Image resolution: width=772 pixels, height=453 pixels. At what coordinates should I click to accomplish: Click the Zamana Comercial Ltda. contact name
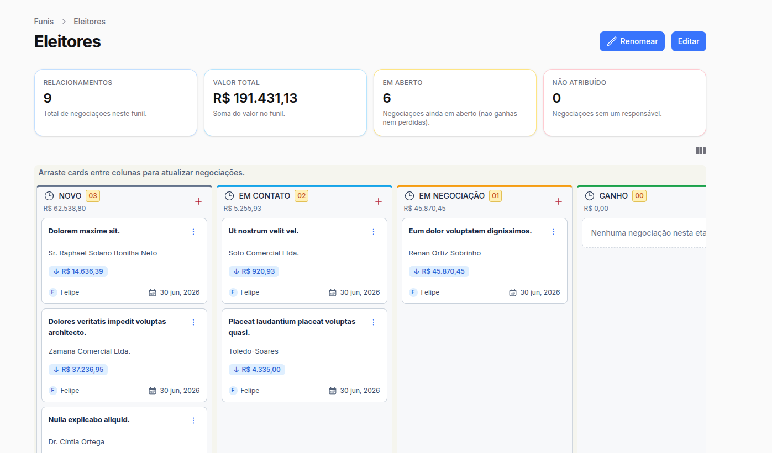[90, 351]
